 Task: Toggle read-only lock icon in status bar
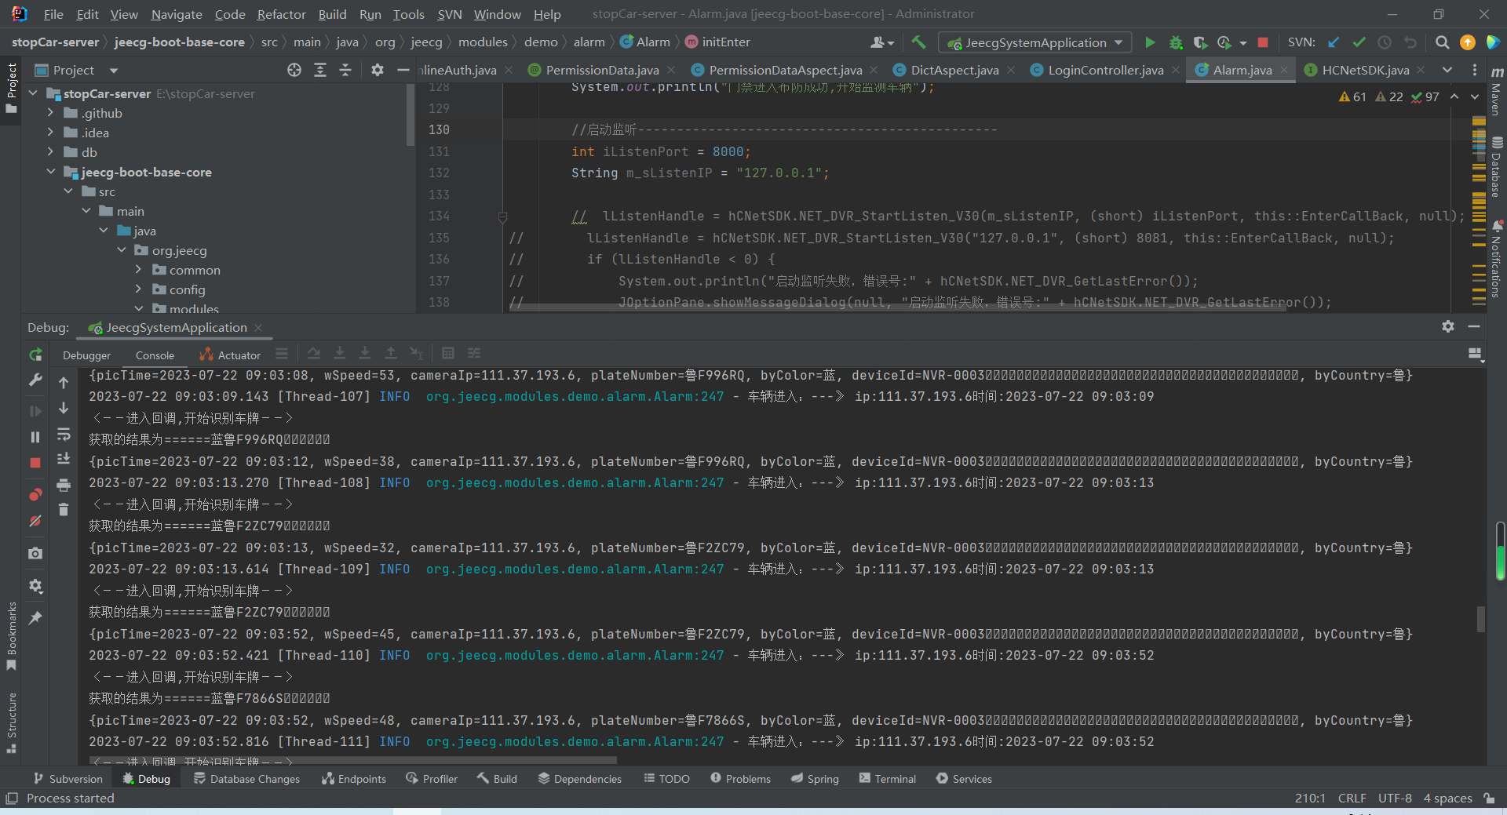click(1489, 798)
